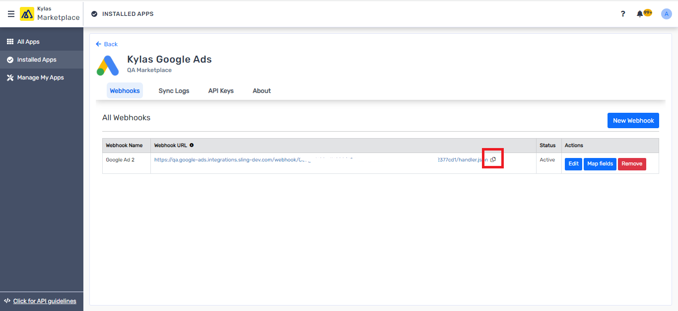
Task: Click the Kylas Google Ads title
Action: pos(169,60)
